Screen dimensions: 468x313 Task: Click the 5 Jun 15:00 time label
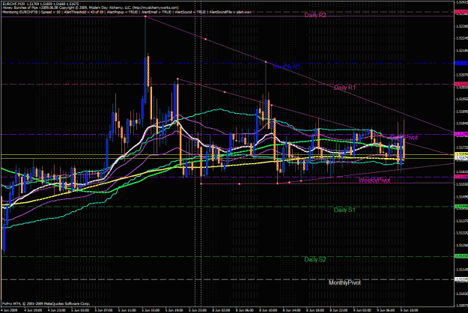pos(151,310)
